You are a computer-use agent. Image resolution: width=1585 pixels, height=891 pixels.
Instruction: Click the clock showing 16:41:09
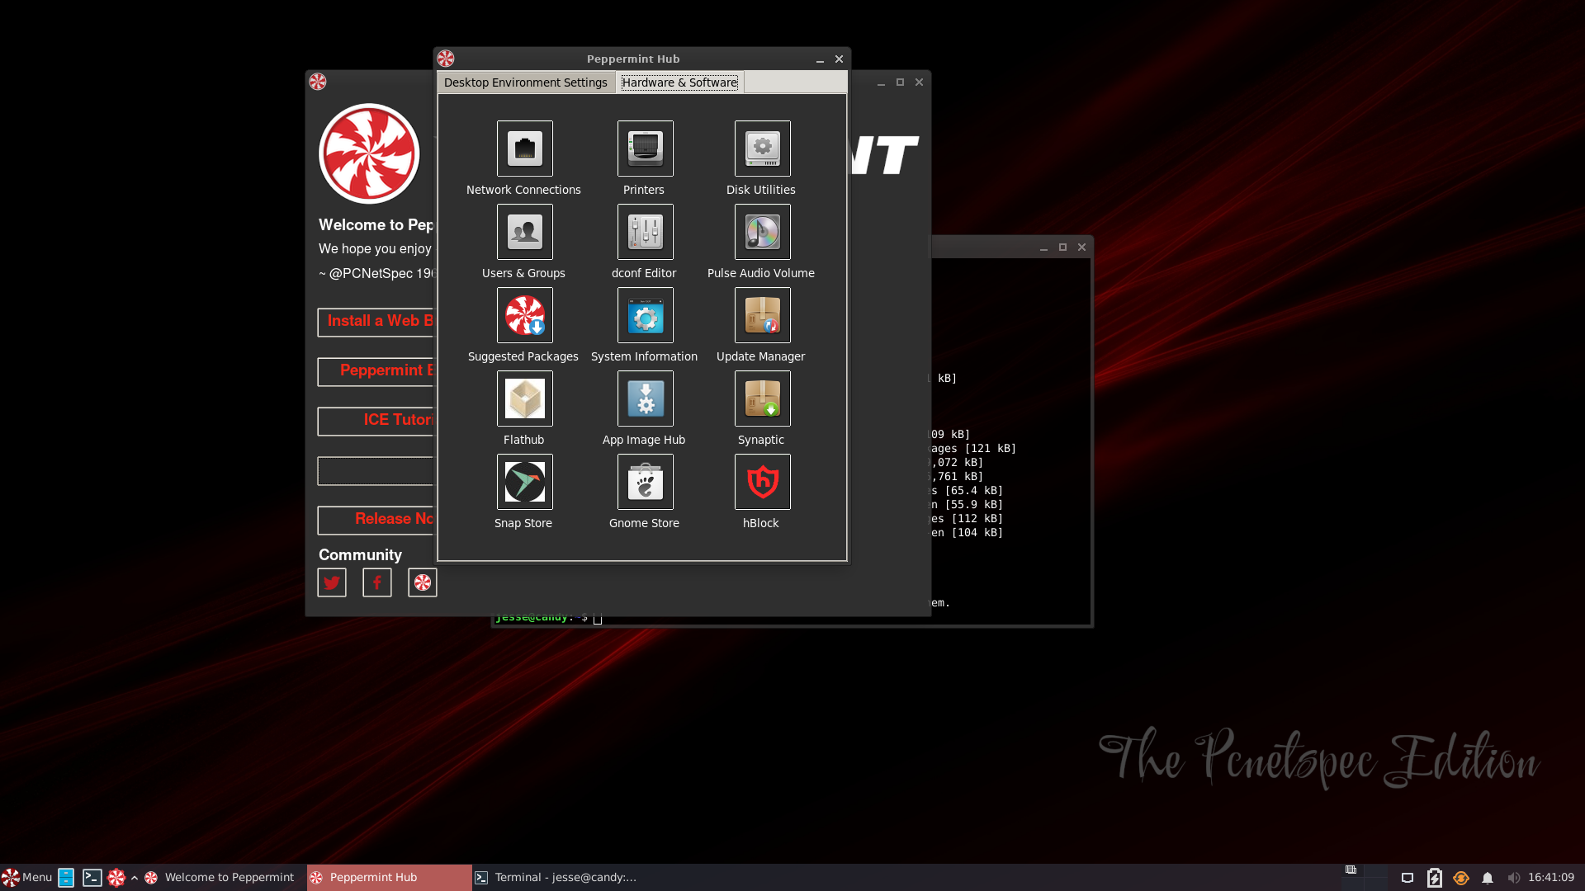(1551, 877)
